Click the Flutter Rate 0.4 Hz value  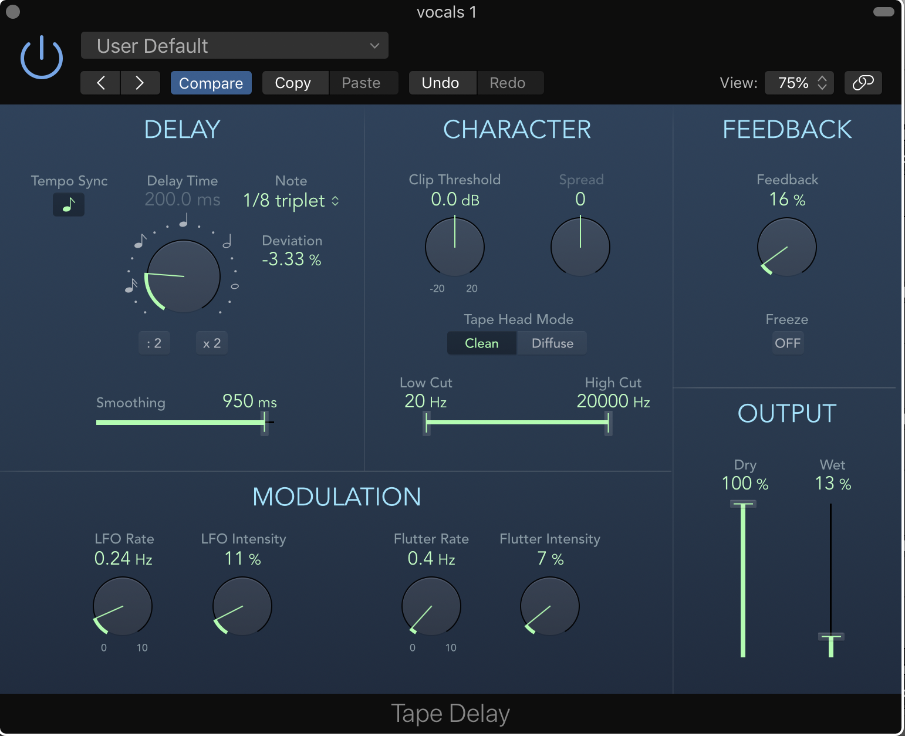(x=431, y=559)
